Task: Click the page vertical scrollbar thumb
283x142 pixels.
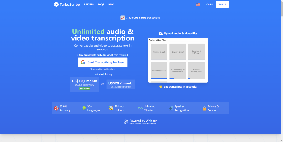Action: coord(282,10)
